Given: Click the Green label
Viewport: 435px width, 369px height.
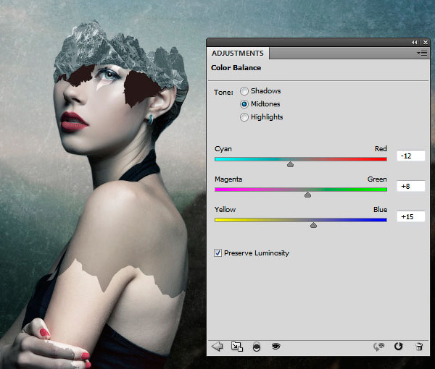Looking at the screenshot, I should coord(377,179).
